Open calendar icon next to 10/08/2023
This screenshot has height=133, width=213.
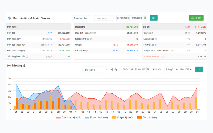click(x=145, y=18)
